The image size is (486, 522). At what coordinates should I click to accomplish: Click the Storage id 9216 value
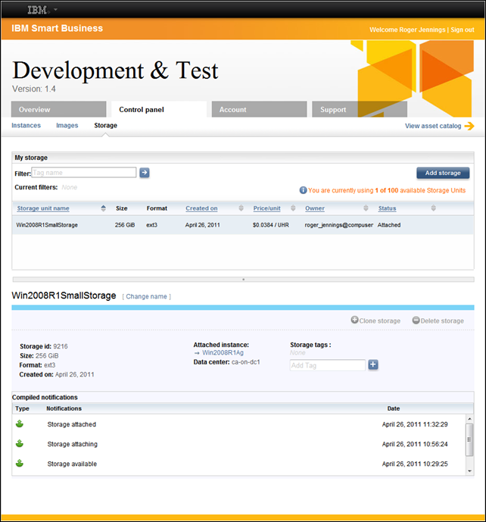point(61,346)
